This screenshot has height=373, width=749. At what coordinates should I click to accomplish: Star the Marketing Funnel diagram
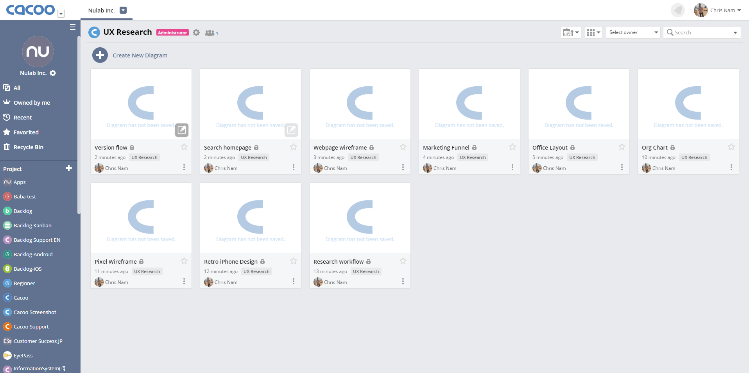pyautogui.click(x=512, y=147)
